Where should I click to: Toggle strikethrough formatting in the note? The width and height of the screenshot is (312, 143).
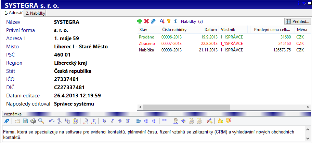pyautogui.click(x=120, y=121)
